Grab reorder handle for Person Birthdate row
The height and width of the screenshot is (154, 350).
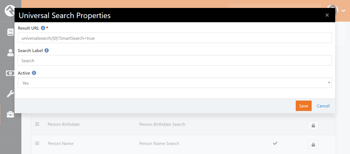point(37,124)
